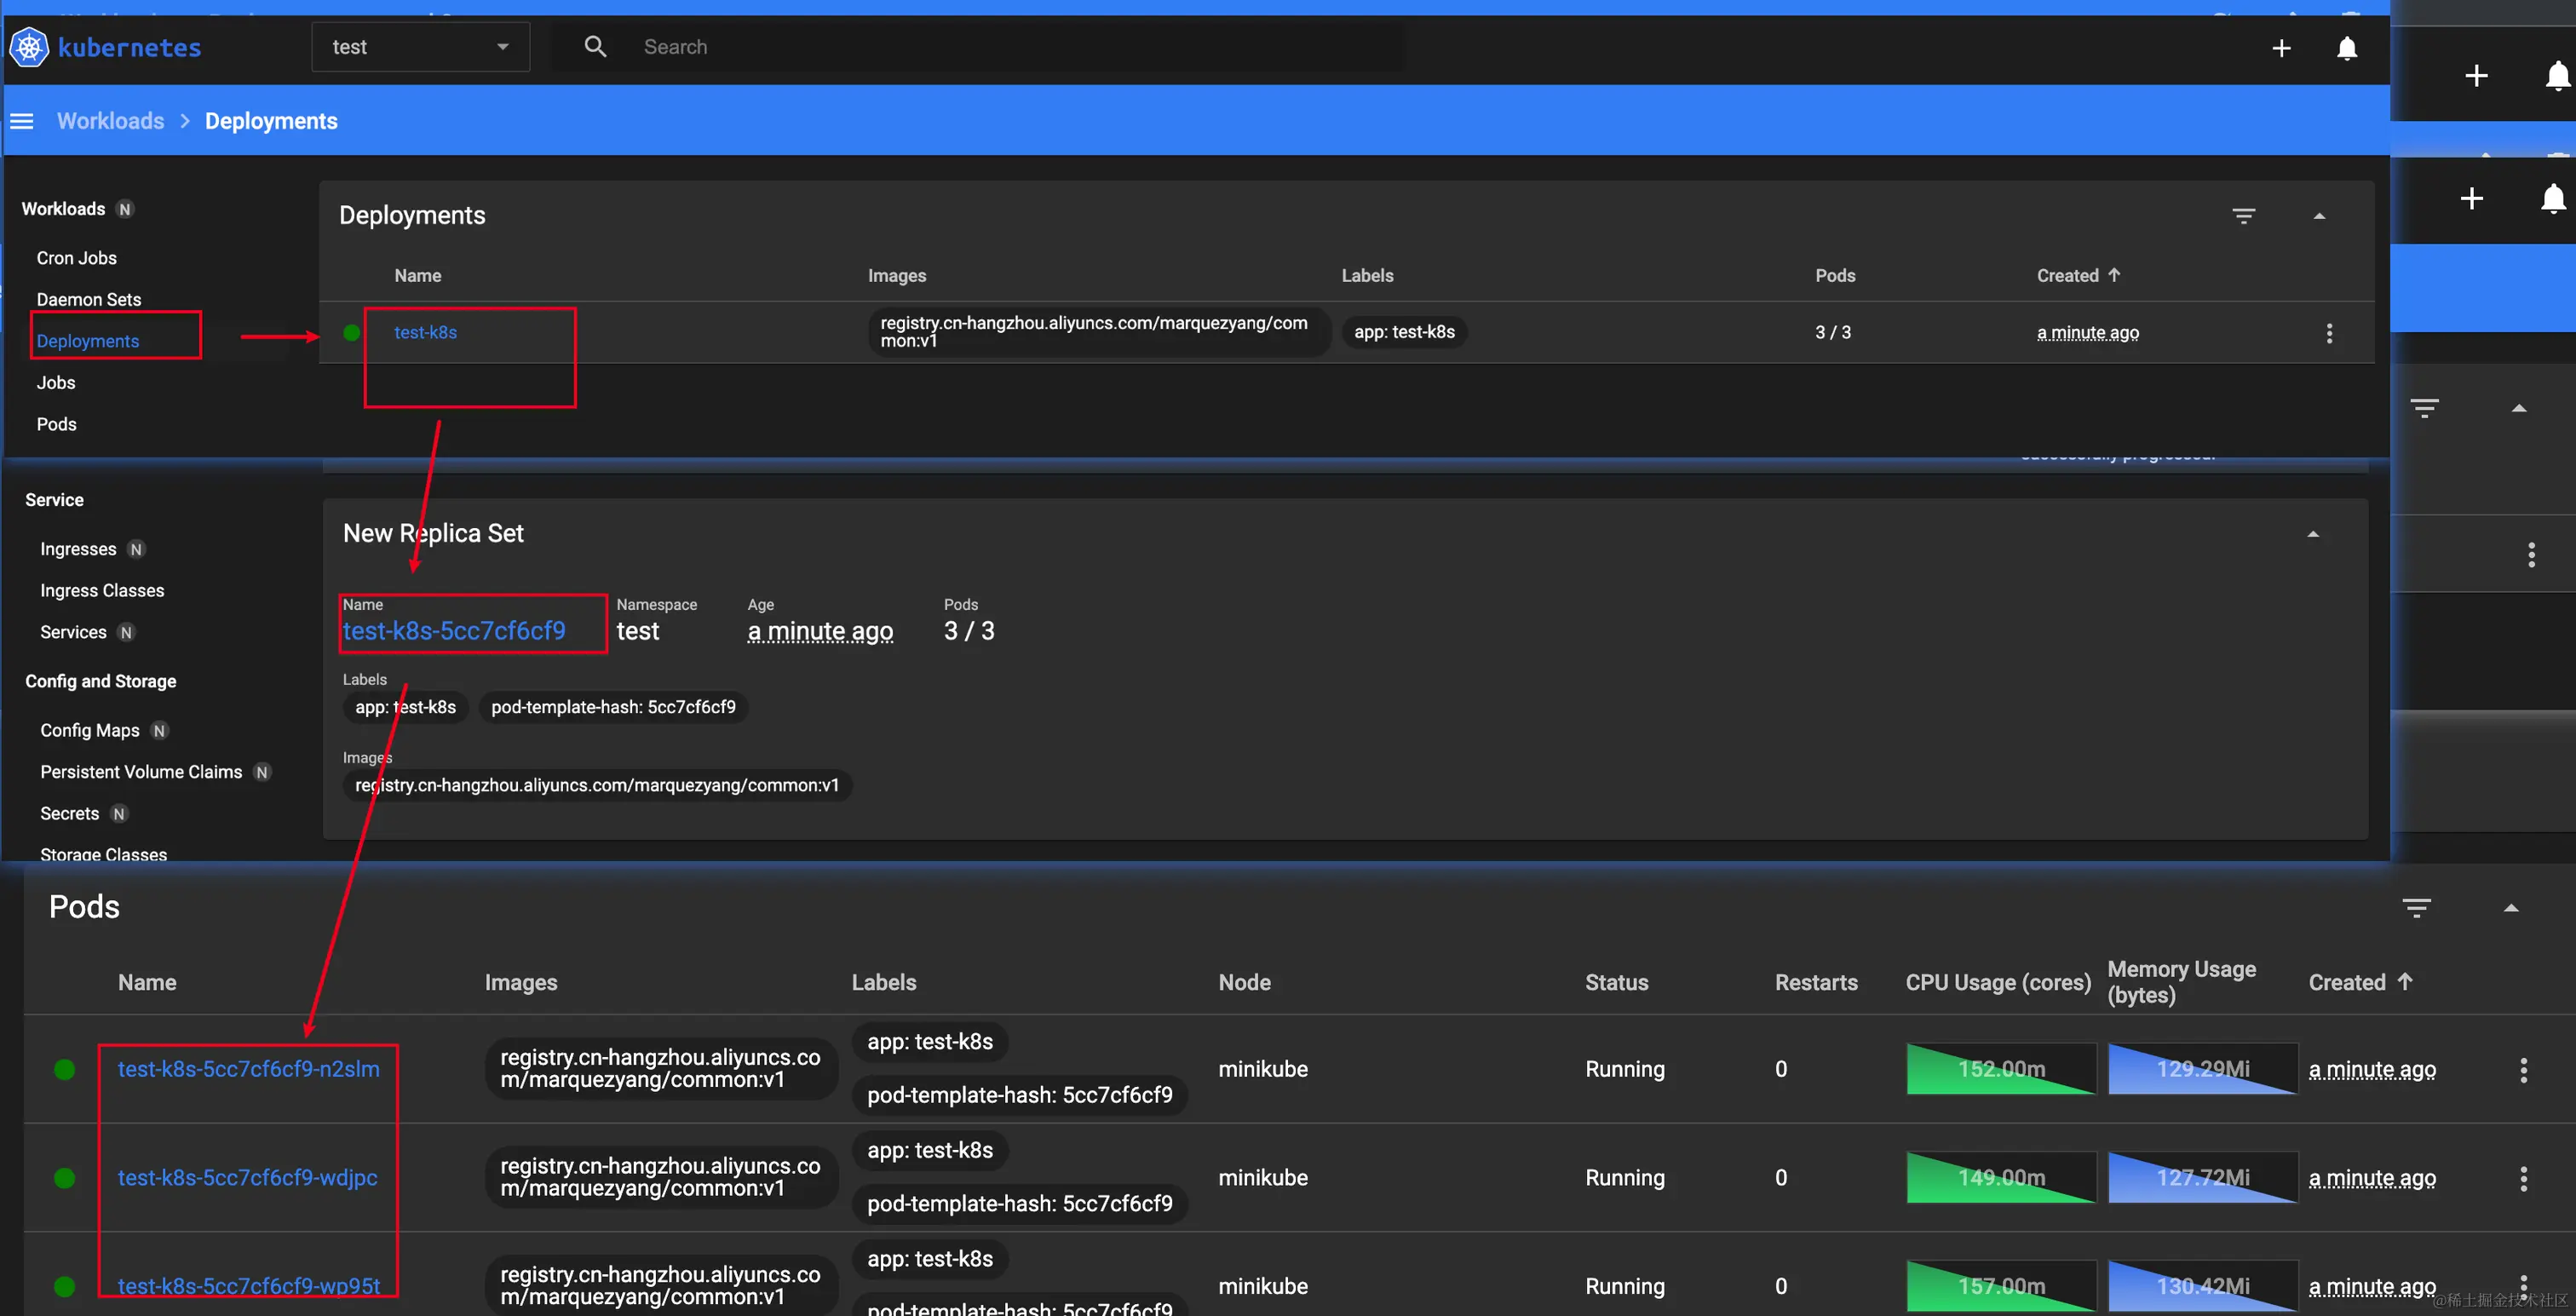Collapse the Pods card
The width and height of the screenshot is (2576, 1316).
coord(2510,908)
